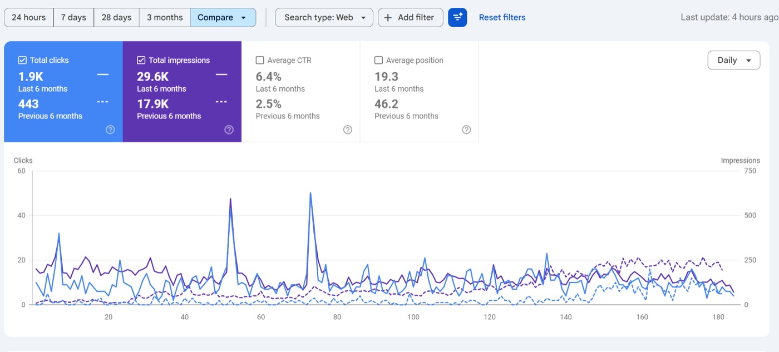Viewport: 779px width, 352px height.
Task: Select the 24 hours date range
Action: pos(29,17)
